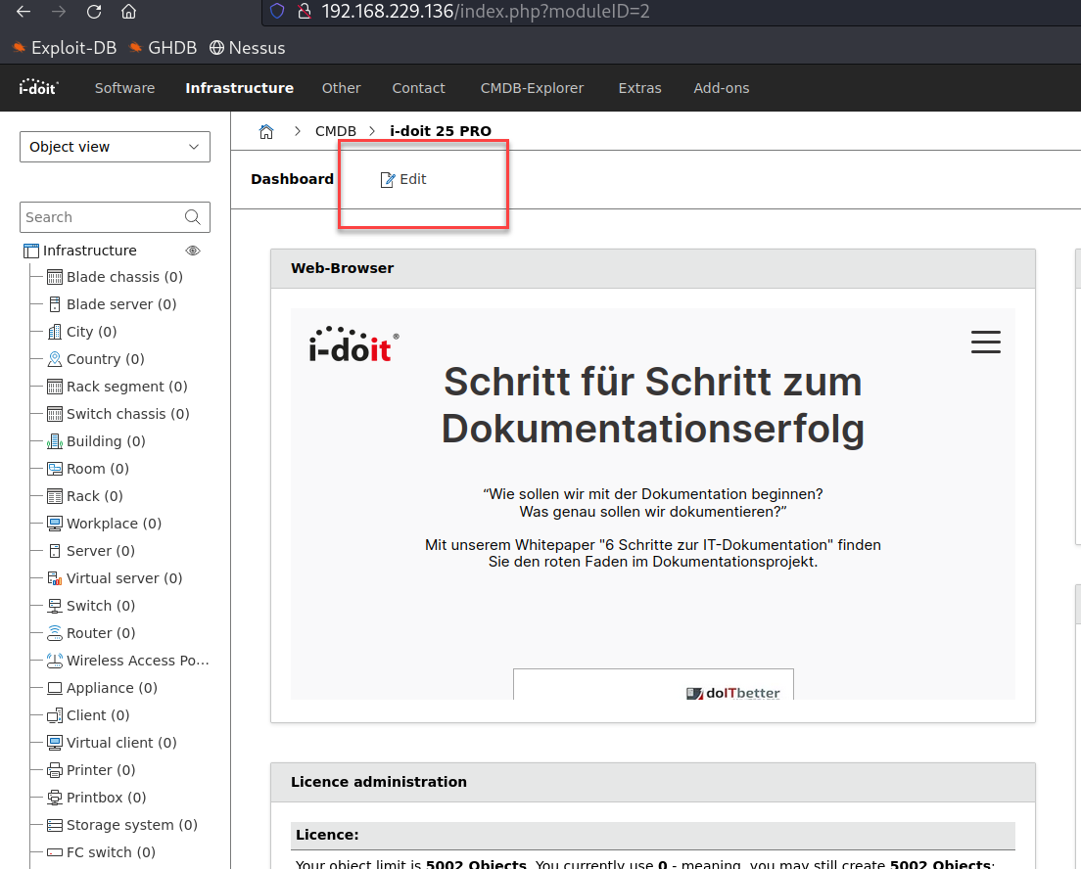
Task: Click the doITbetter banner in the widget
Action: [653, 684]
